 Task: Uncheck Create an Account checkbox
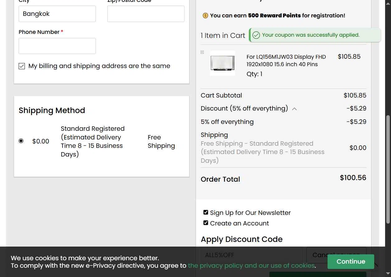206,223
